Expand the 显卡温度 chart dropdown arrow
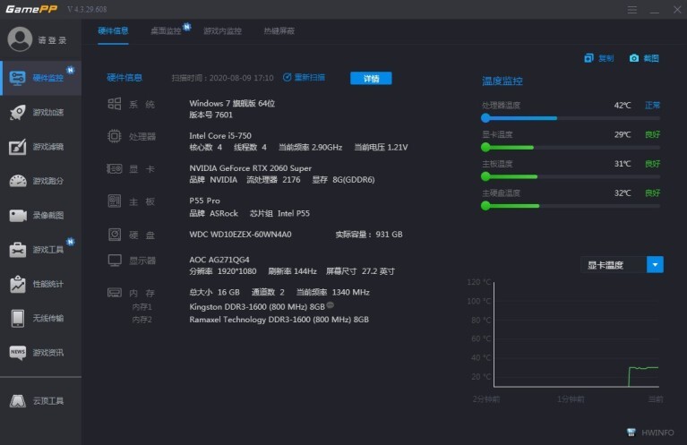Screen dimensions: 687x445 tap(655, 264)
